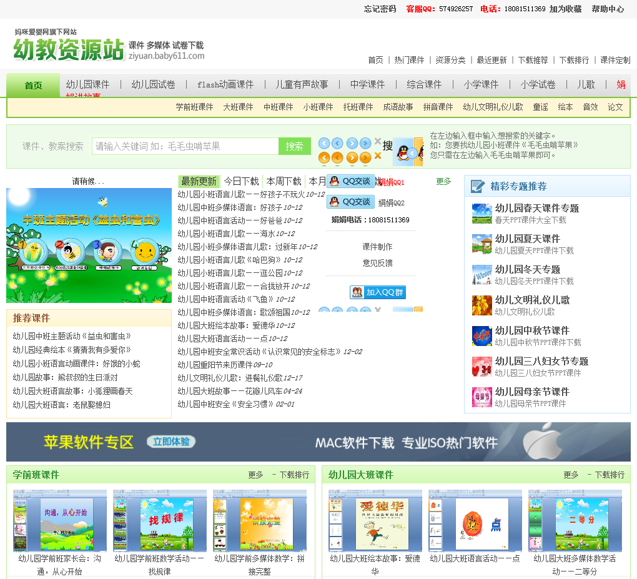Image resolution: width=637 pixels, height=579 pixels.
Task: Click the 忘记密码 link at the top
Action: 380,9
